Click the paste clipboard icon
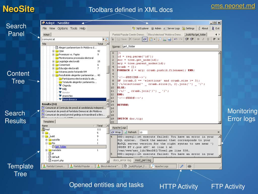 (151, 39)
